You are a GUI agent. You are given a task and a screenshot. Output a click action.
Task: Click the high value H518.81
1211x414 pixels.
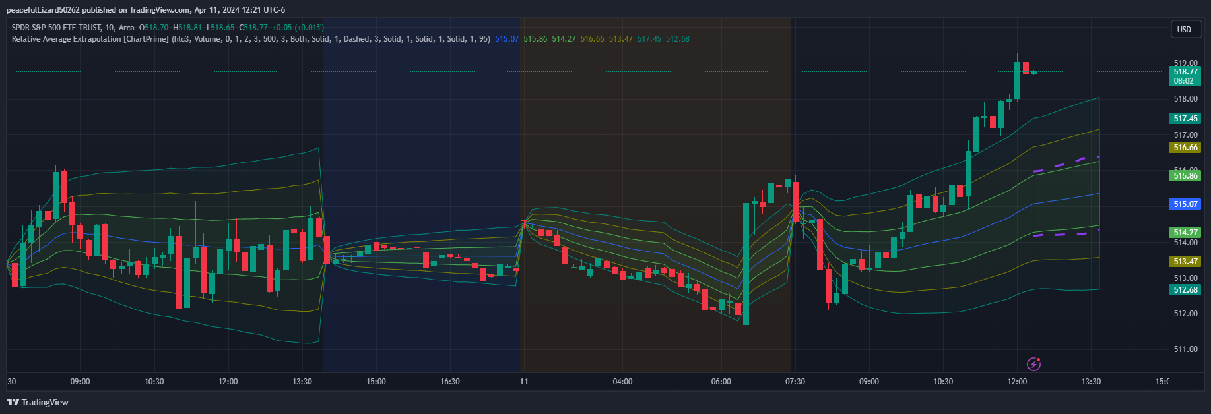click(x=187, y=28)
